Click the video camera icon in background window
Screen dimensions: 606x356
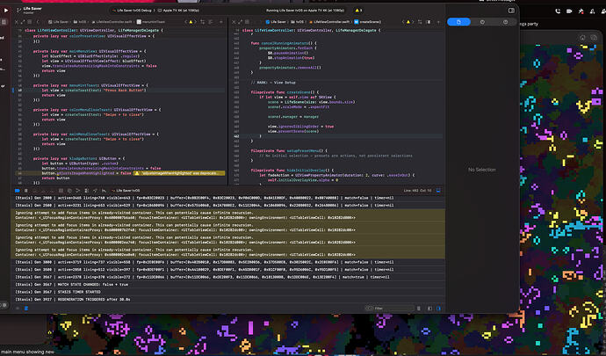569,11
